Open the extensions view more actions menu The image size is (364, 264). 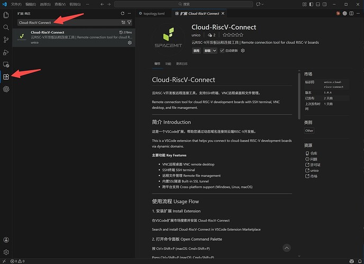tap(130, 14)
